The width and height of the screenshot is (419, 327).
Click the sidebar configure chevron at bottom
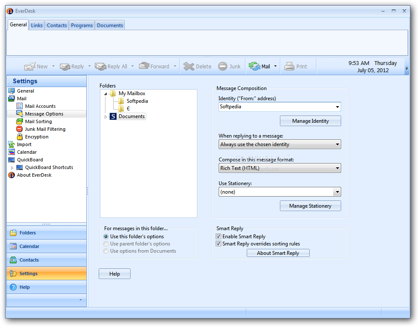(80, 300)
